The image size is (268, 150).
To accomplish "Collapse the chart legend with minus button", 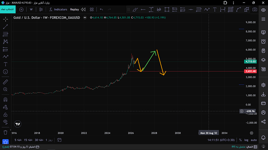I will [85, 17].
